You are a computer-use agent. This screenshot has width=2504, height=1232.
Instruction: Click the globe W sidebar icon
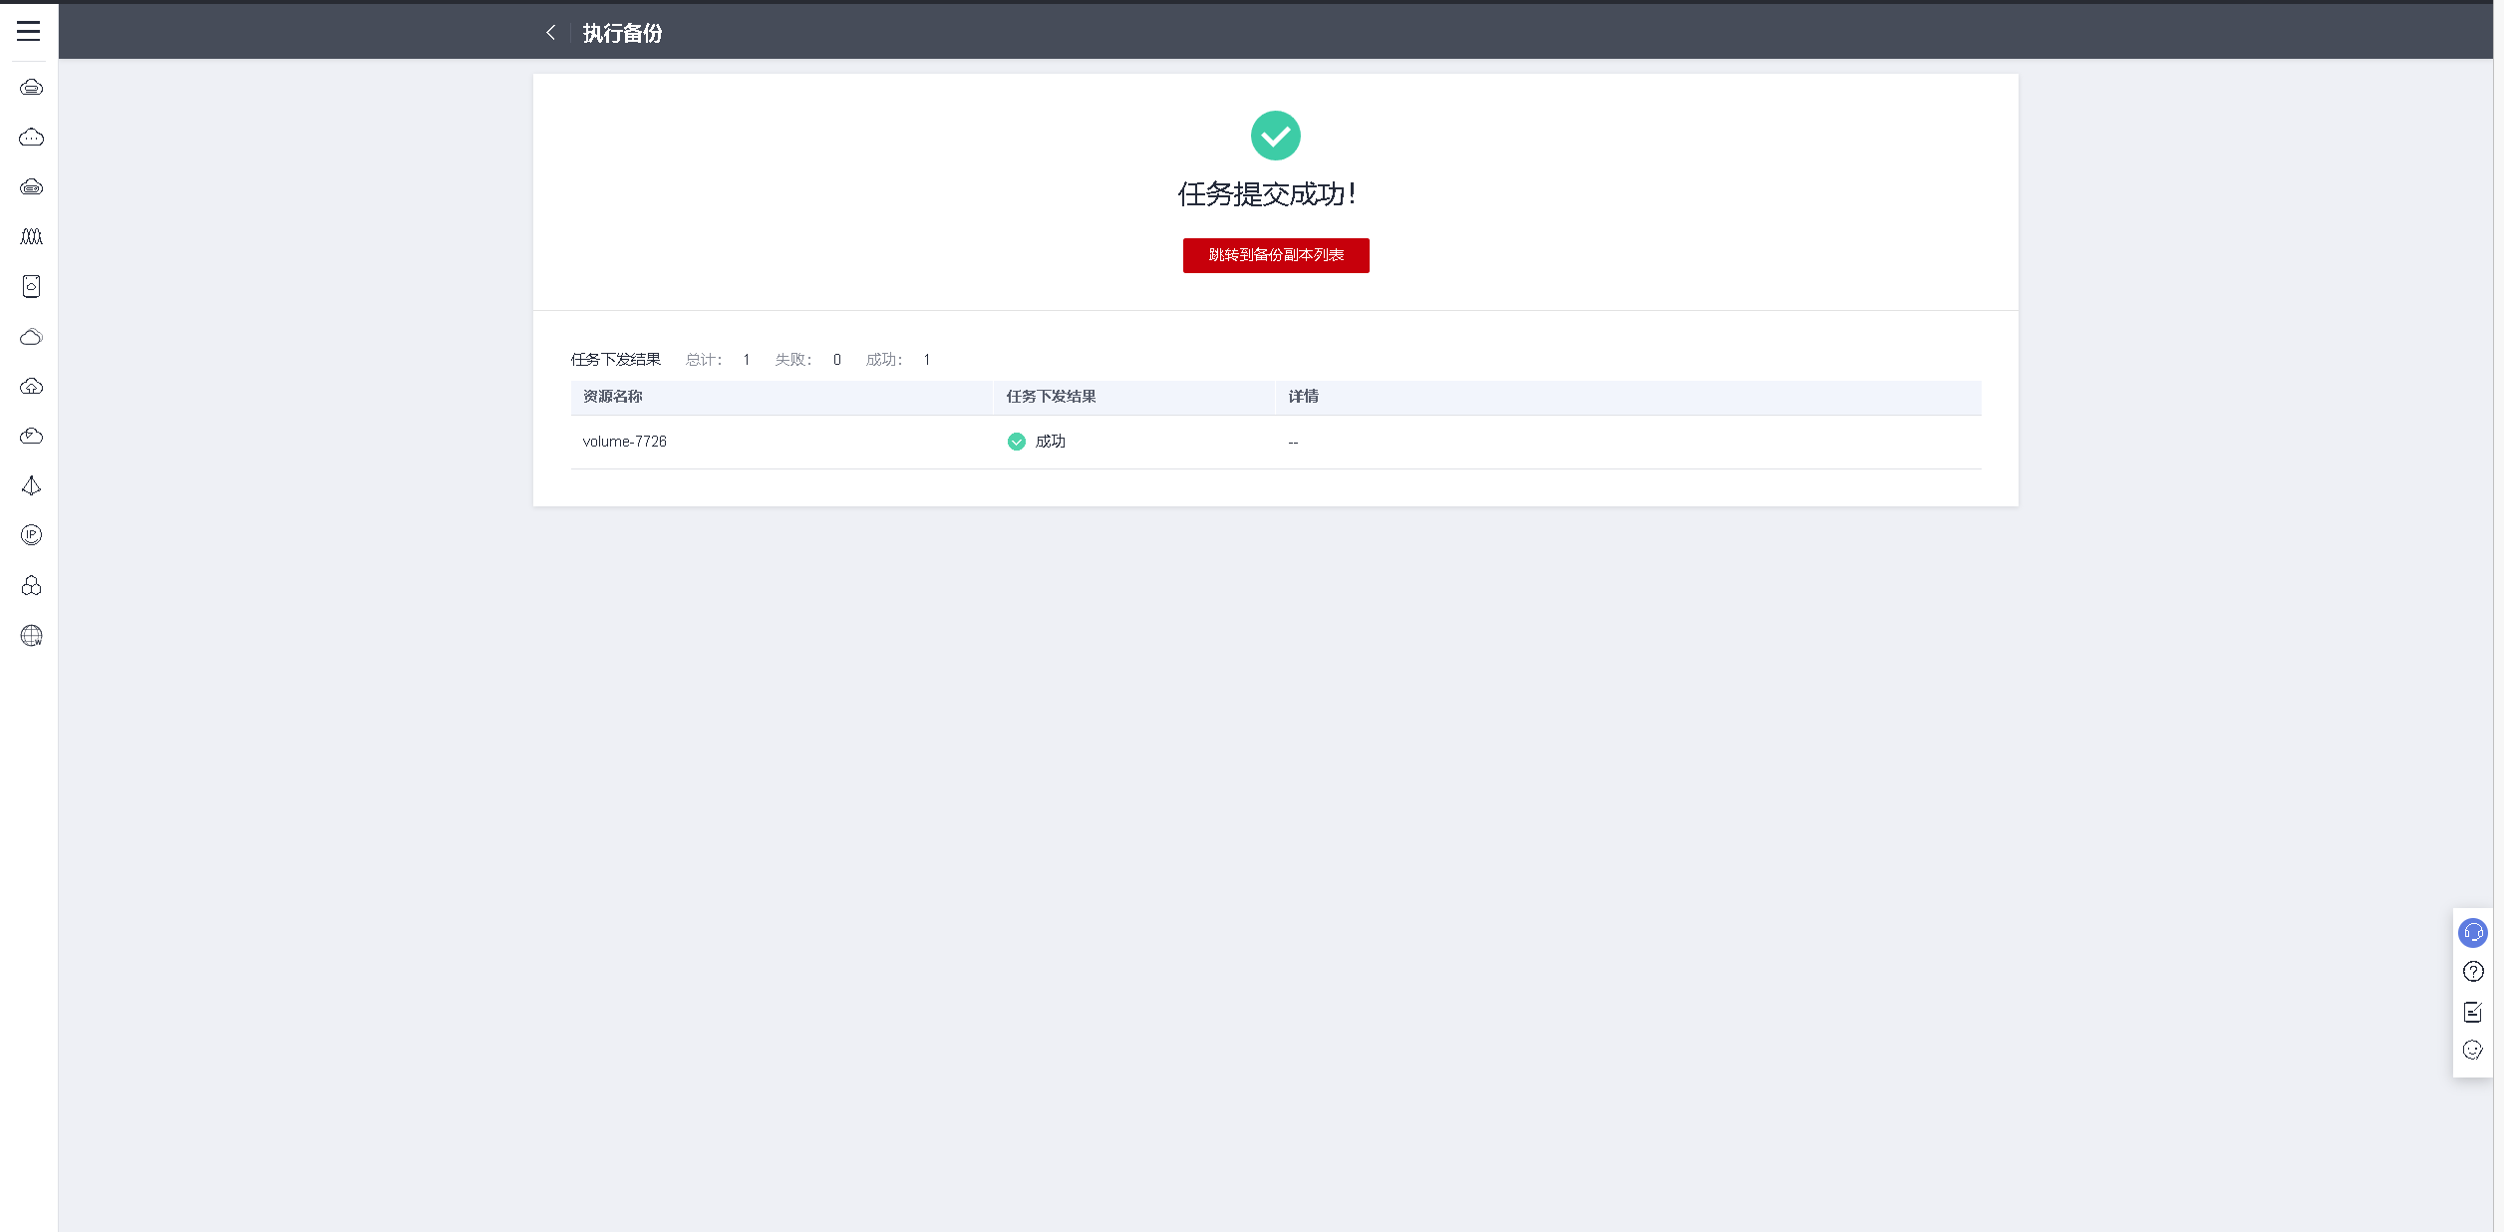point(31,635)
